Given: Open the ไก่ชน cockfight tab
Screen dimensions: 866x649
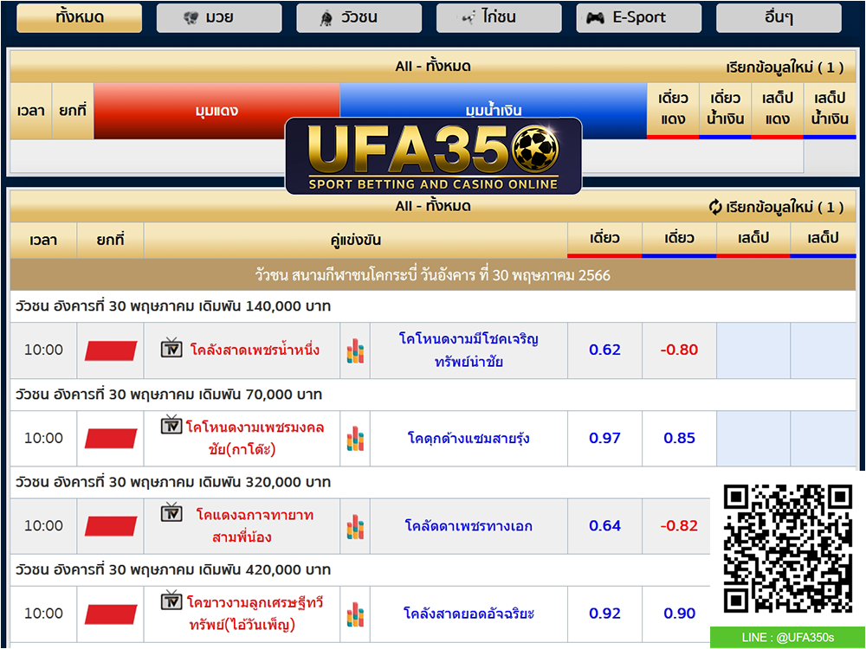Looking at the screenshot, I should (499, 17).
